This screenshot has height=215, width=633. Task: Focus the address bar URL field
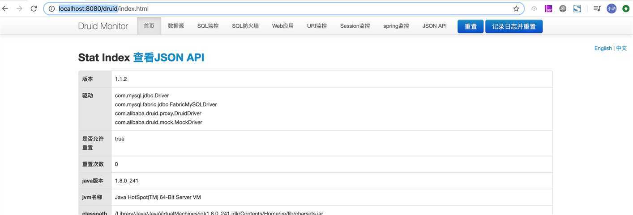pyautogui.click(x=284, y=8)
